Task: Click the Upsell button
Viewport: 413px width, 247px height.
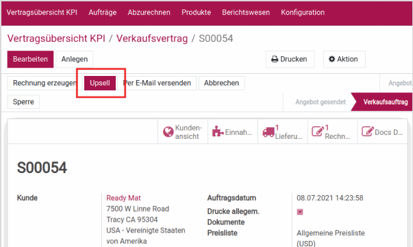Action: tap(100, 83)
